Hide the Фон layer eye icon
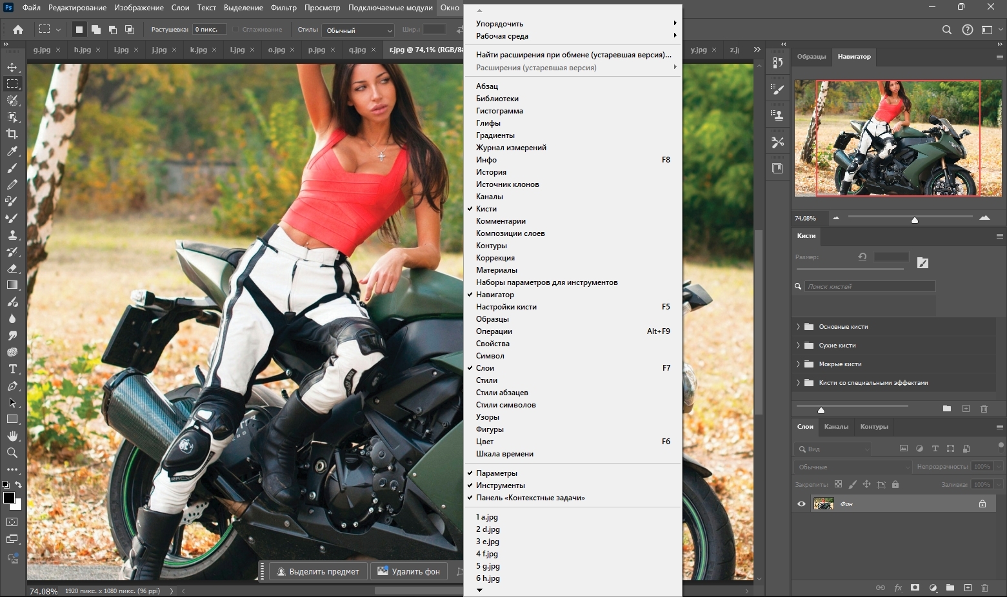This screenshot has height=597, width=1007. point(802,504)
